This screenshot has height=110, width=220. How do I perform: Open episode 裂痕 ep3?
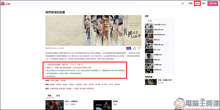coord(160,61)
